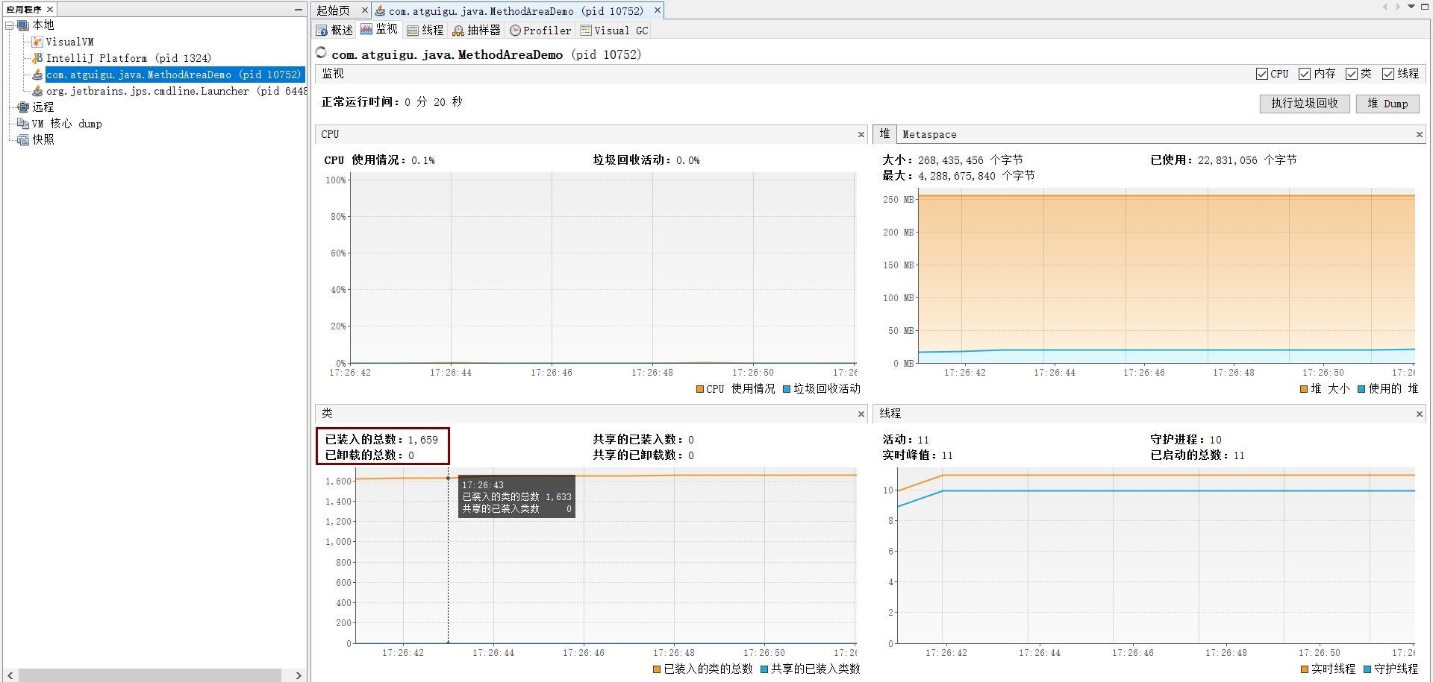Click the 守护线程 blue legend swatch
Screen dimensions: 1433x682
tap(1367, 669)
